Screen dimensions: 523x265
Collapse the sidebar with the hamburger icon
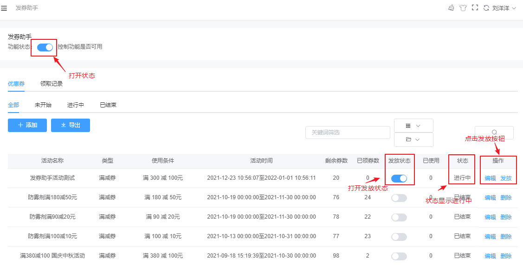click(4, 8)
